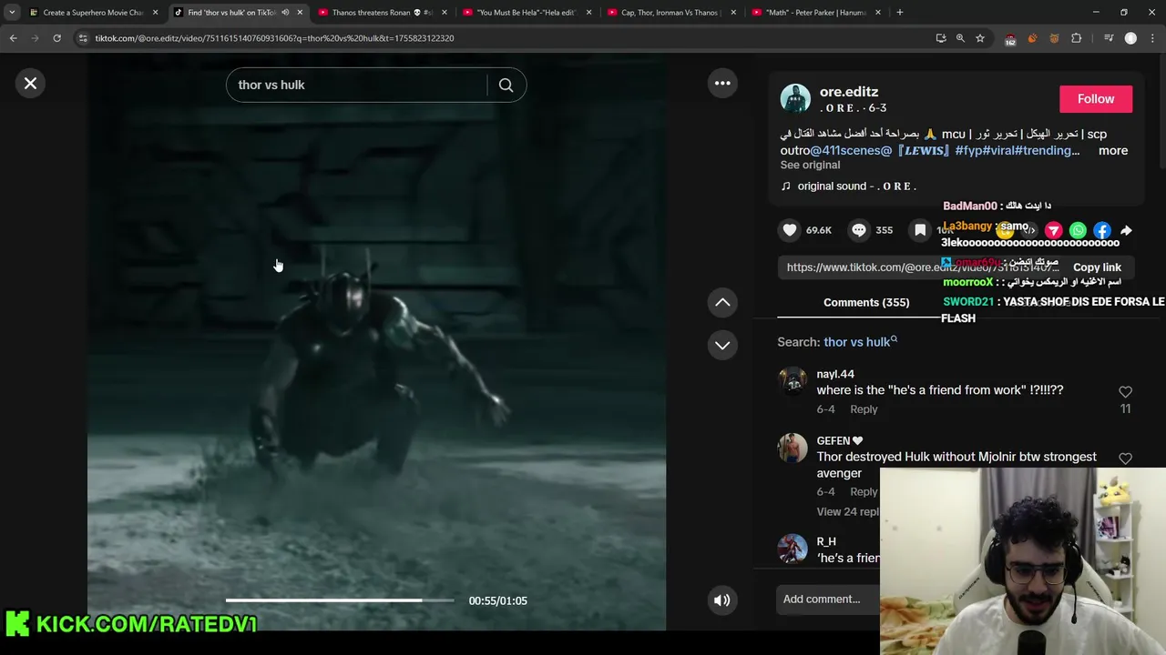The height and width of the screenshot is (655, 1166).
Task: Click the #fyp hashtag in description
Action: click(970, 151)
